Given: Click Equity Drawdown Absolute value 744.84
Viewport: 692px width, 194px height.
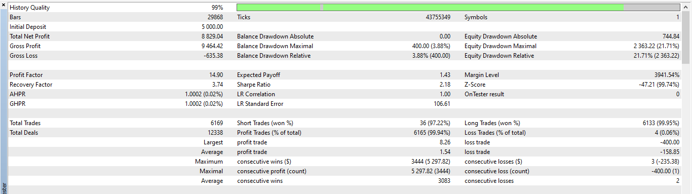Looking at the screenshot, I should point(671,36).
